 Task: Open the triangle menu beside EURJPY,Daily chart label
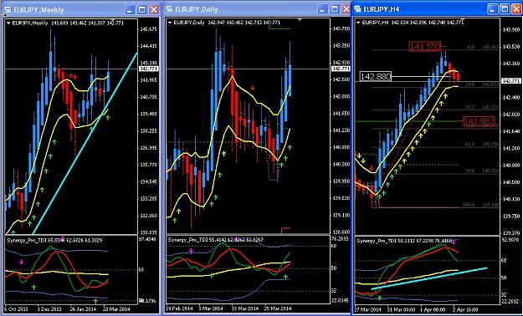[170, 23]
